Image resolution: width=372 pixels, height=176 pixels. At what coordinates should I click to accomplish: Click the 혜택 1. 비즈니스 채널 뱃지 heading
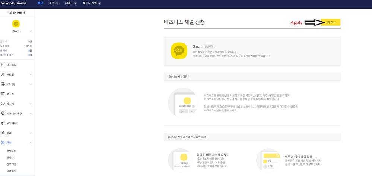213,155
